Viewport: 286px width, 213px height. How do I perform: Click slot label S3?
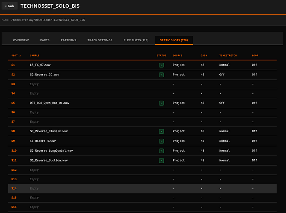coord(13,84)
